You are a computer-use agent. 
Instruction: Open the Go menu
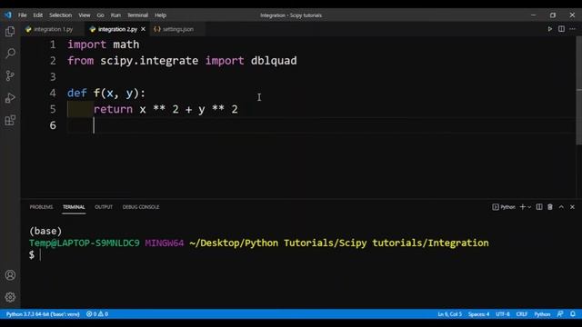pos(101,15)
